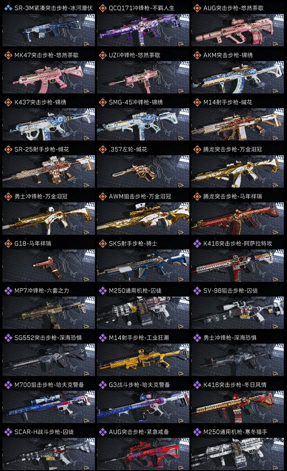
Task: Select the red AUG 紧急戒备 skin thumbnail
Action: (143, 453)
